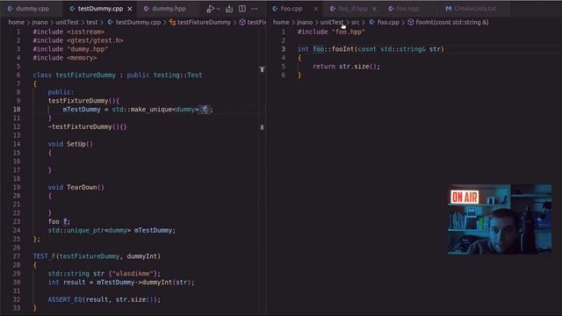
Task: Click 'home' in the left breadcrumb
Action: pyautogui.click(x=16, y=22)
